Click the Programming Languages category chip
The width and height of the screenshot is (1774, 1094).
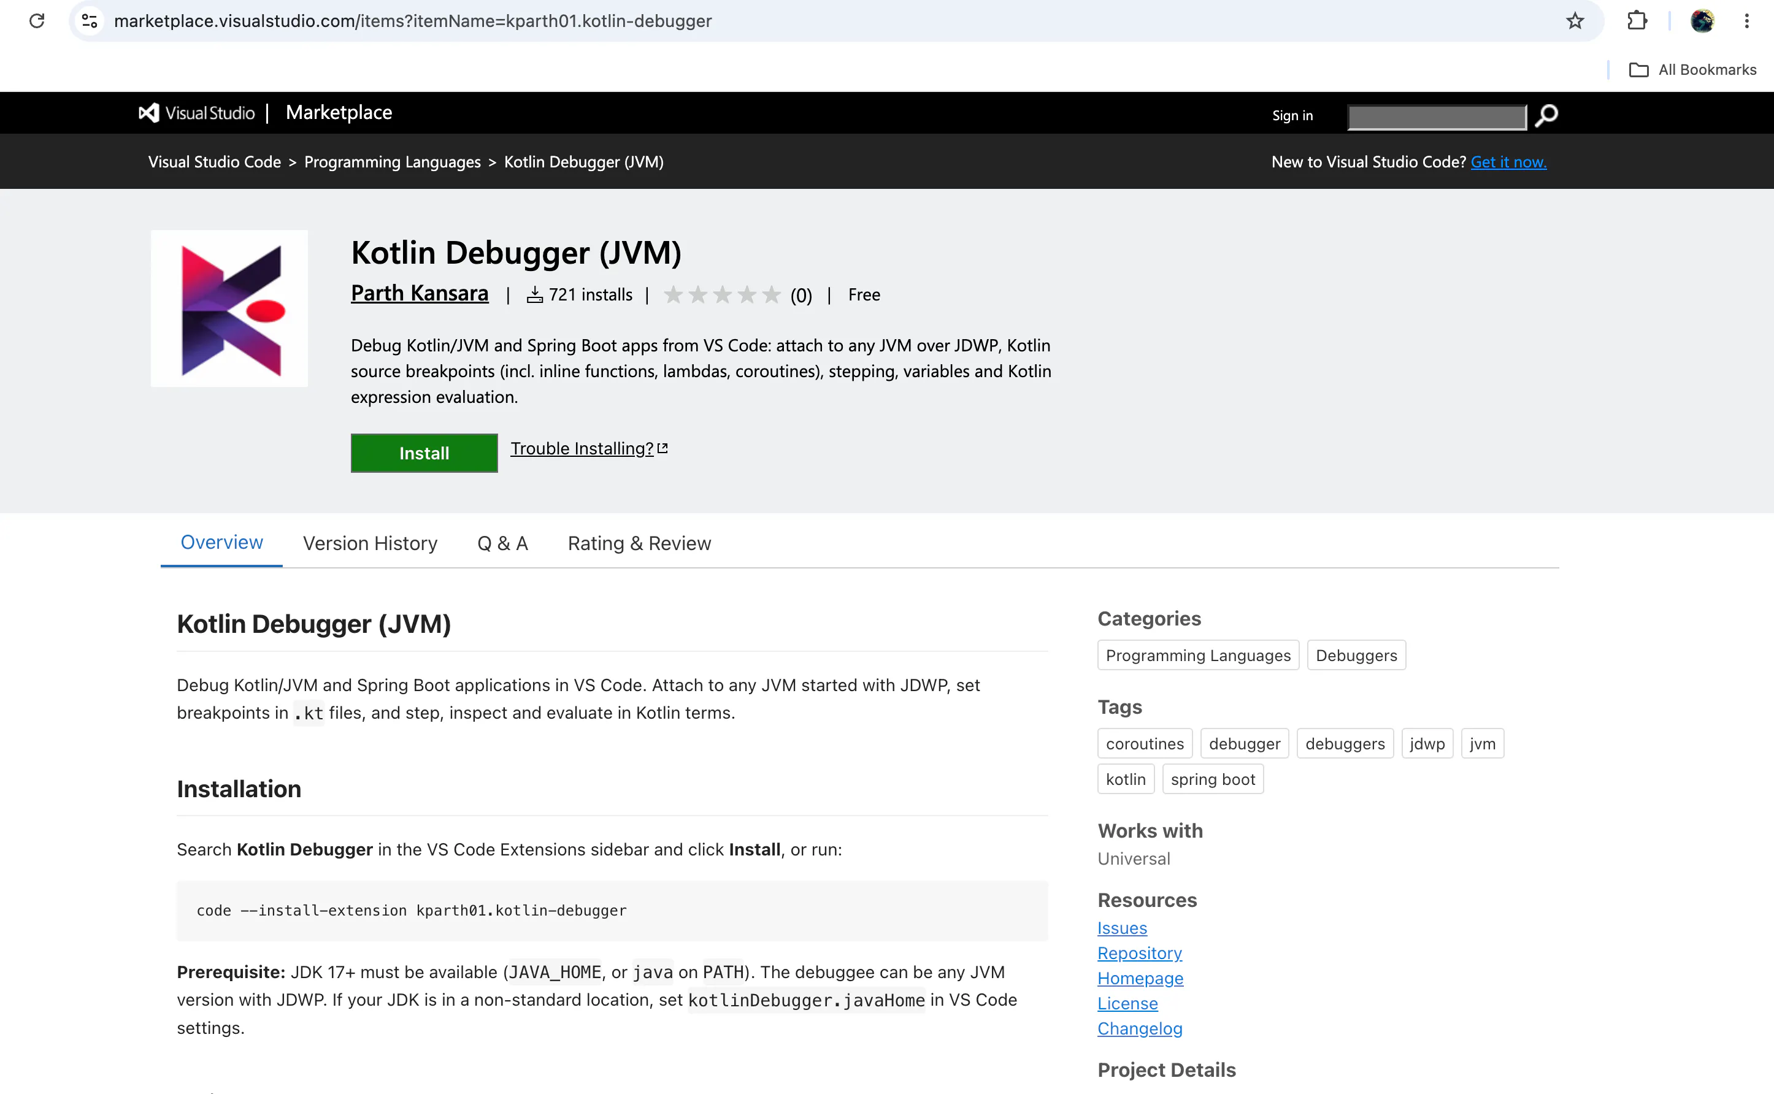(1198, 656)
